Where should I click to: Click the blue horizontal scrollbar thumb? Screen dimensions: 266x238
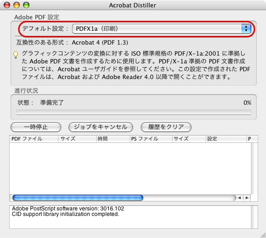click(x=78, y=198)
